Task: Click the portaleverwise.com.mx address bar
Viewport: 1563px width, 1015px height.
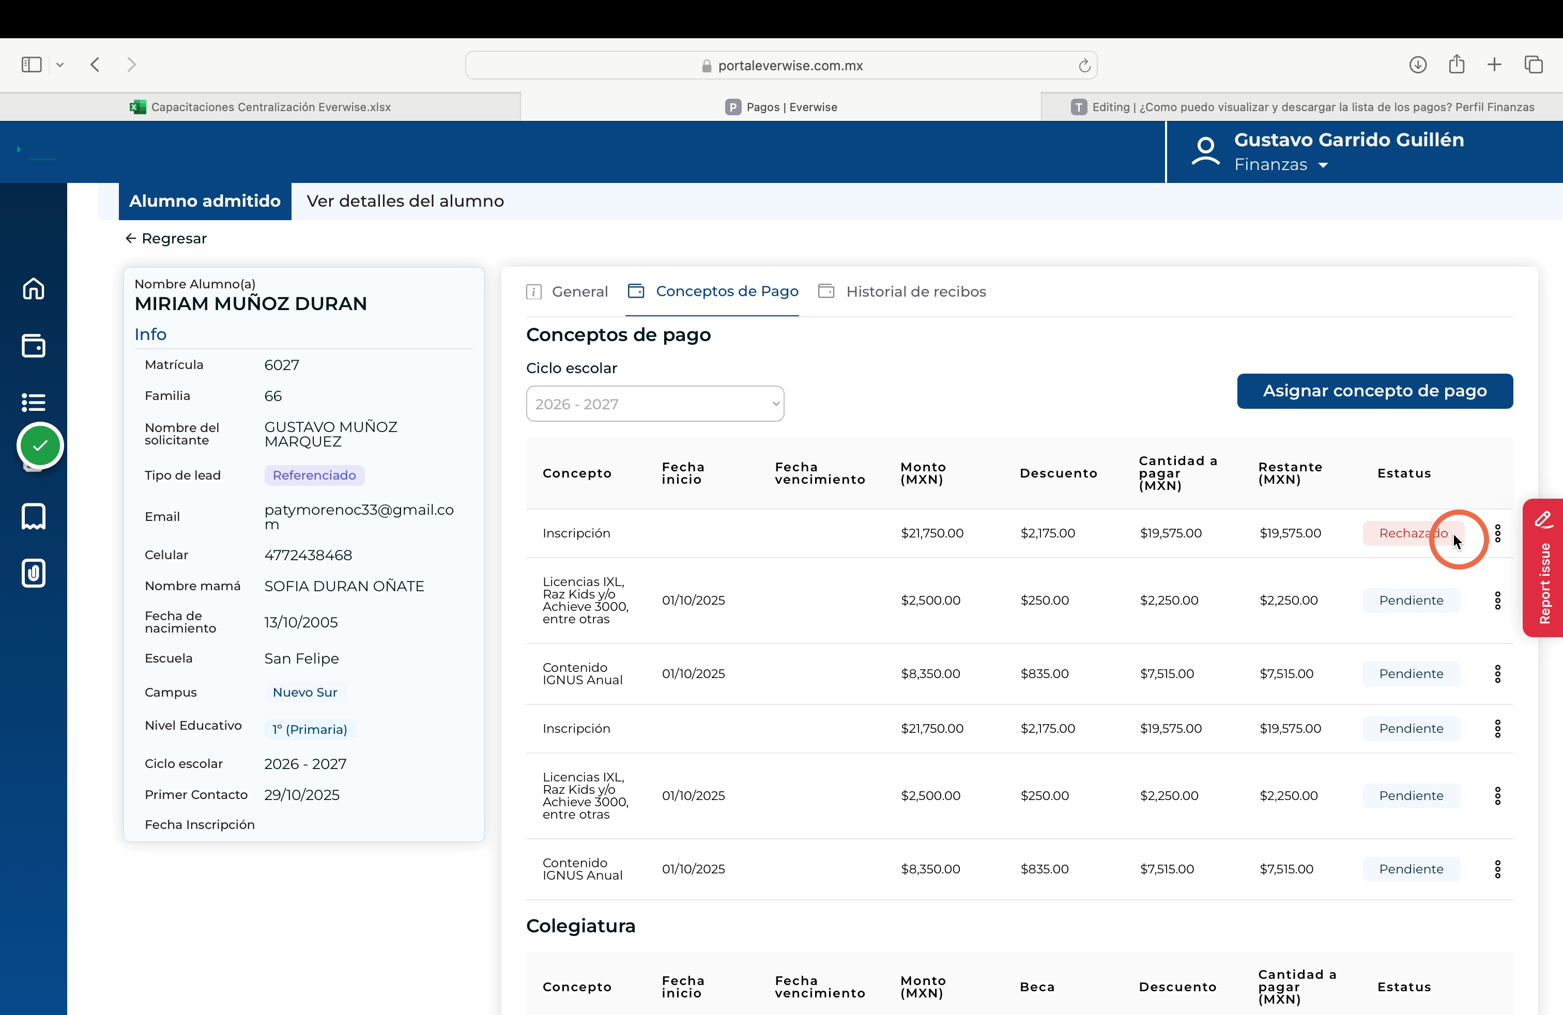Action: [x=781, y=66]
